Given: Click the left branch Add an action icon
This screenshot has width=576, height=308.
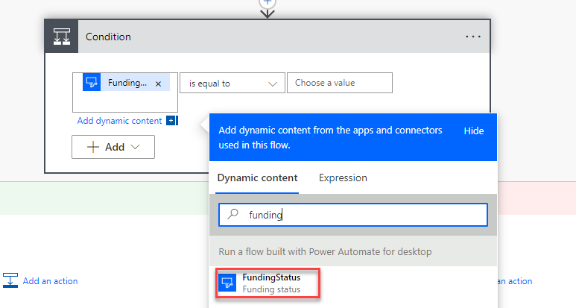Looking at the screenshot, I should tap(10, 280).
